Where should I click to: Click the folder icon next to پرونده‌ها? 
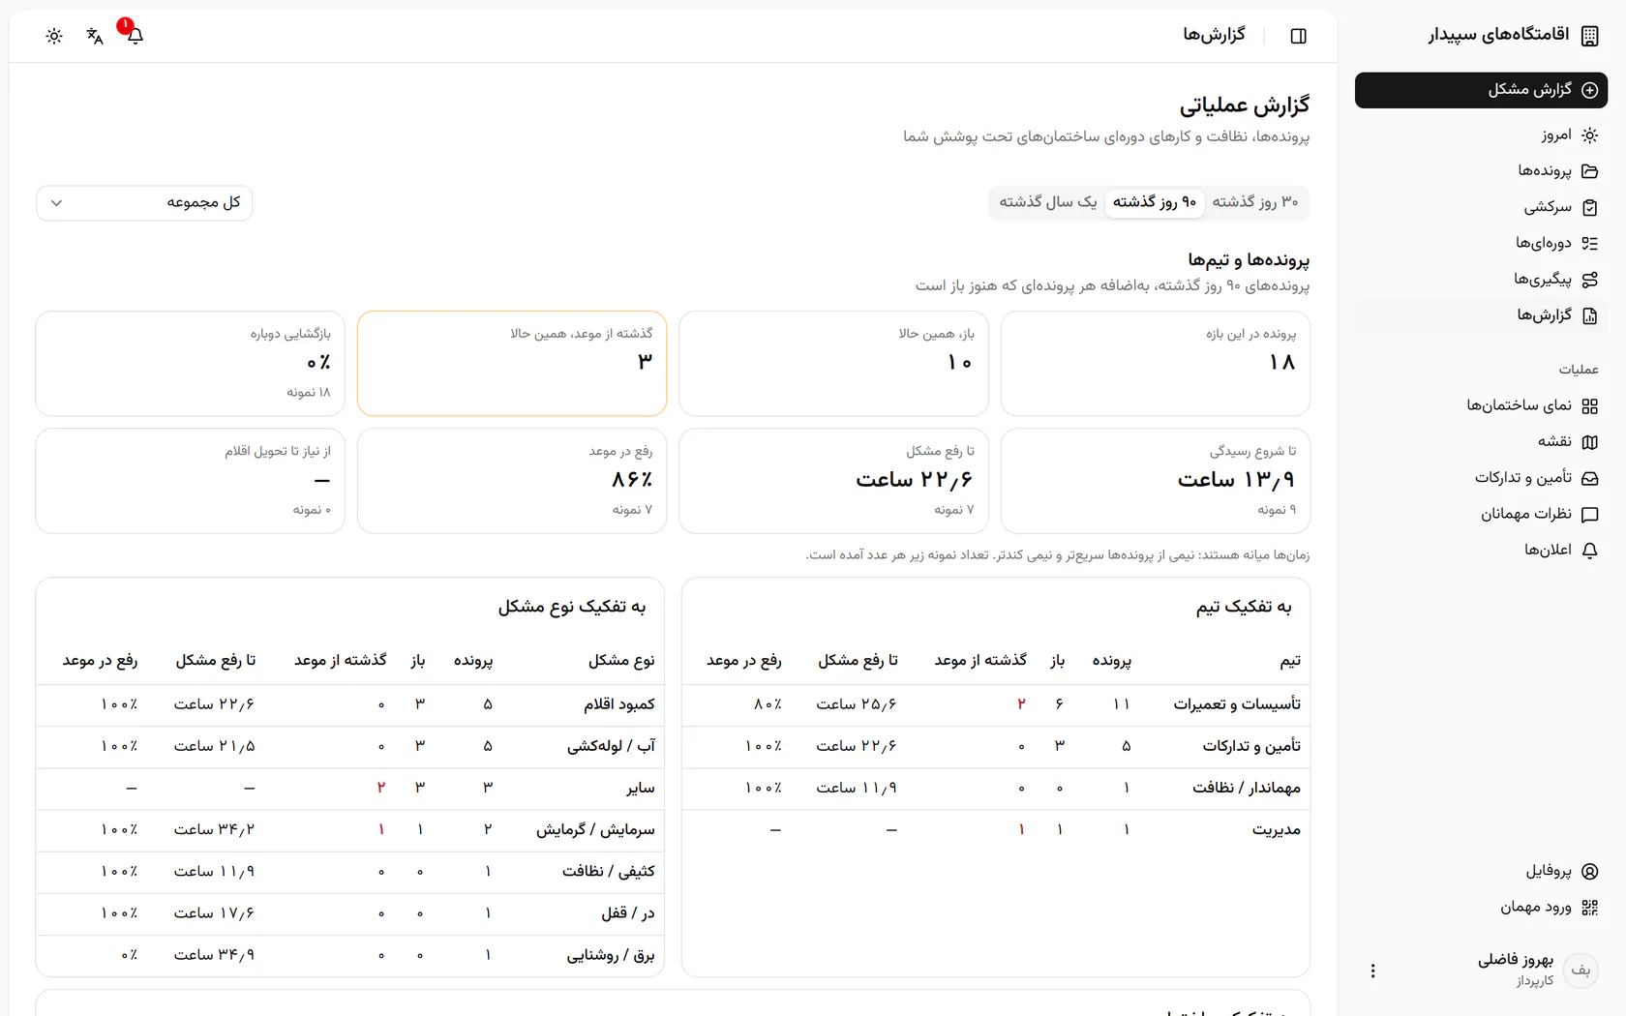[x=1589, y=171]
